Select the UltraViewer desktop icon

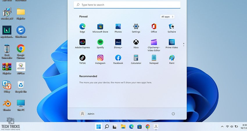coord(21,32)
